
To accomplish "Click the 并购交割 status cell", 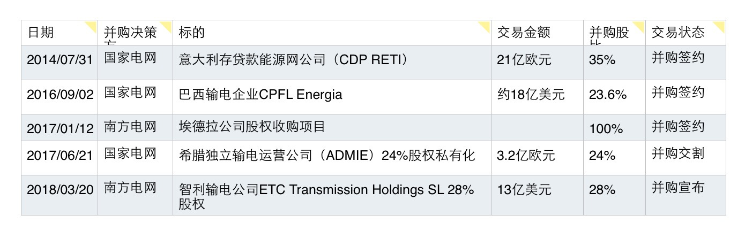I will coord(677,155).
